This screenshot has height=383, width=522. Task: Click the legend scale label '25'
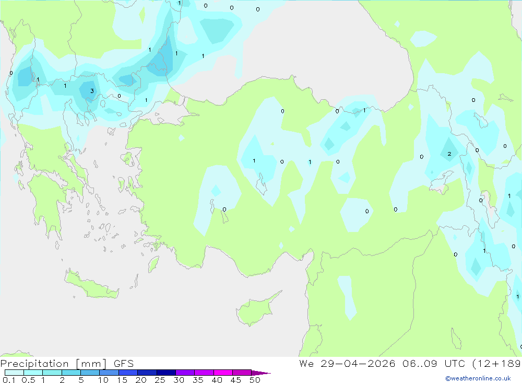(160, 380)
